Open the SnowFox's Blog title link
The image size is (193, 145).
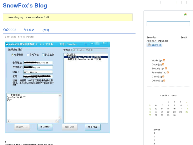click(x=25, y=6)
